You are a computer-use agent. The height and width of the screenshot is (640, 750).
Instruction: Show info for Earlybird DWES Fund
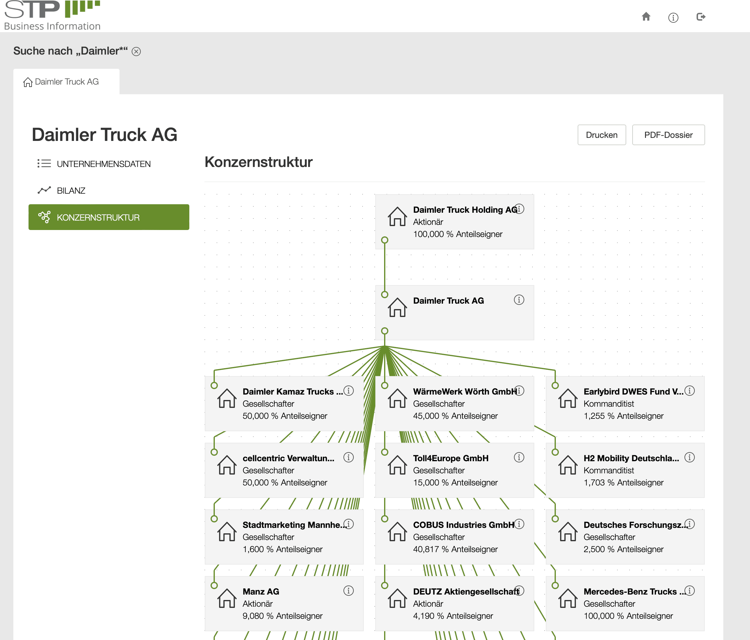tap(690, 391)
